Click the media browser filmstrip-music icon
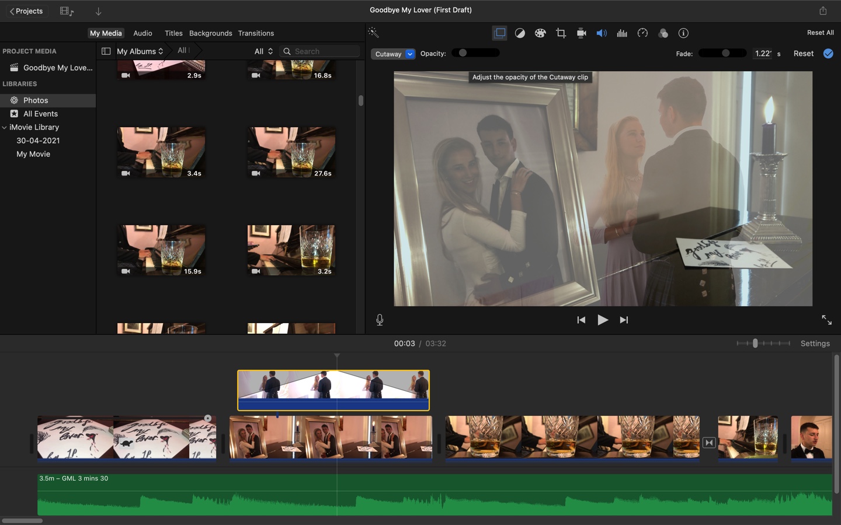Viewport: 841px width, 525px height. [67, 11]
